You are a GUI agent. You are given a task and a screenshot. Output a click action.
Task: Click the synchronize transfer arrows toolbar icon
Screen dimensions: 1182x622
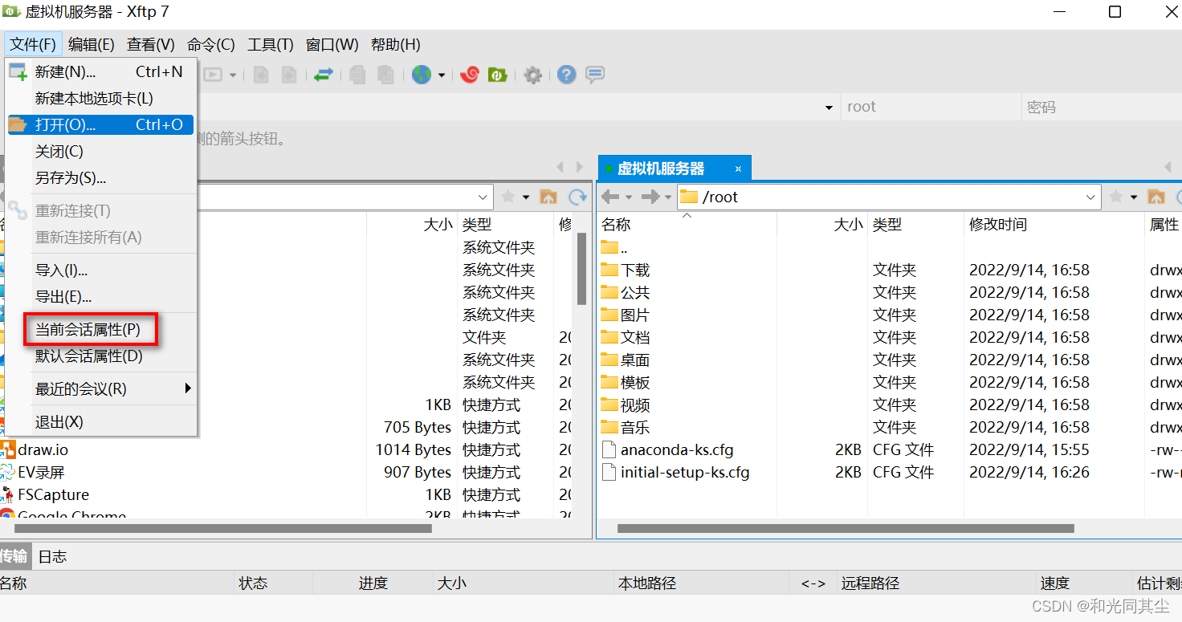point(324,75)
